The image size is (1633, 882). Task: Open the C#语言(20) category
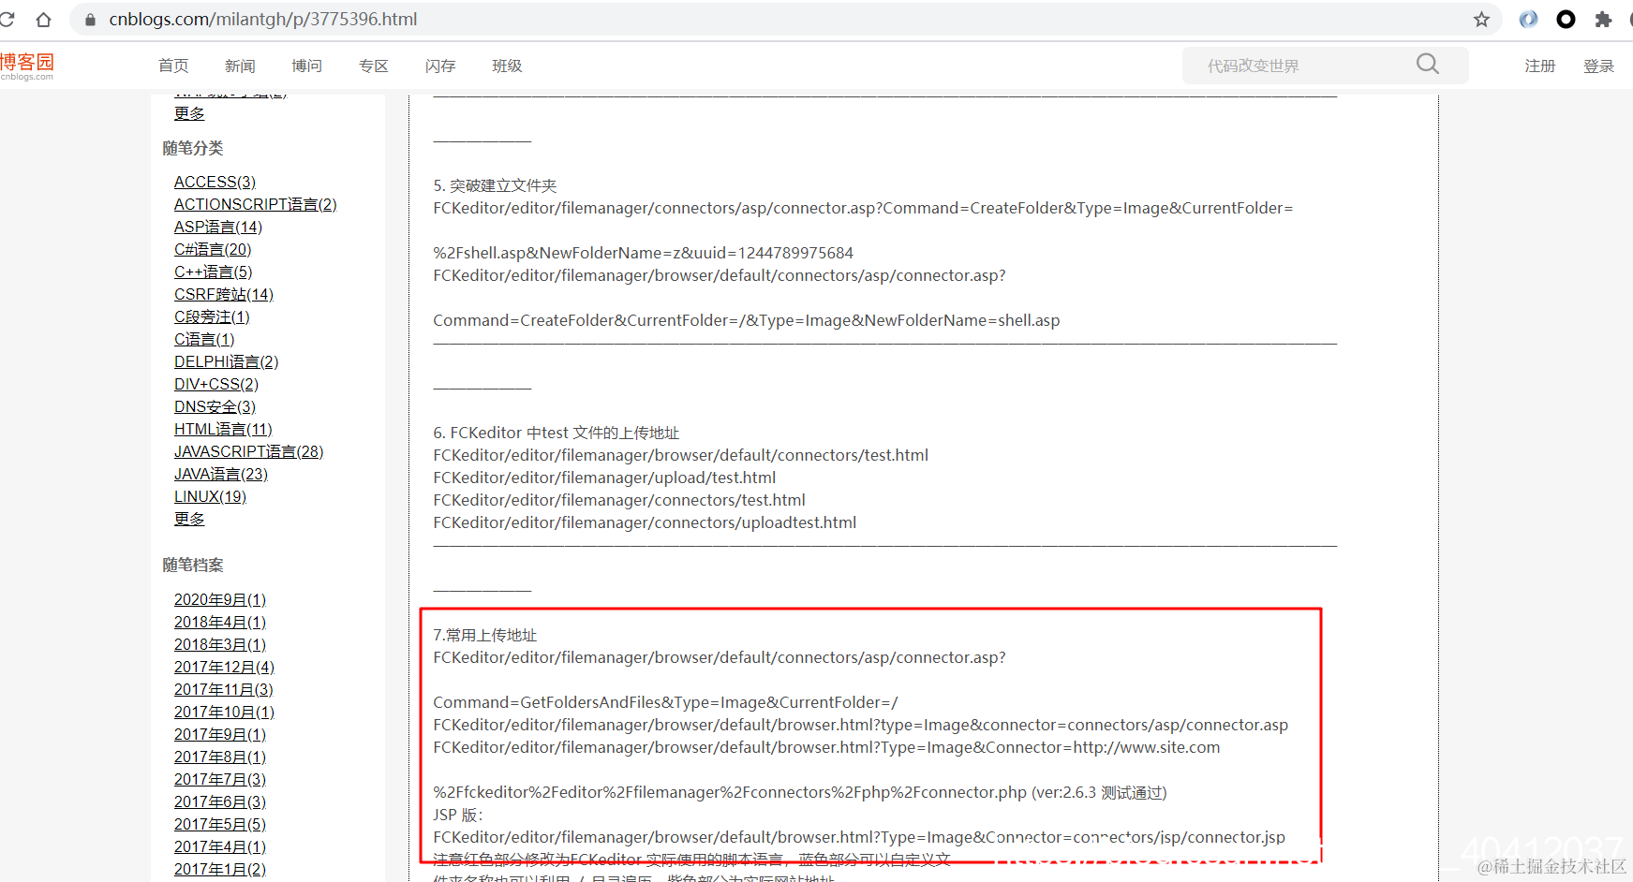(x=213, y=249)
